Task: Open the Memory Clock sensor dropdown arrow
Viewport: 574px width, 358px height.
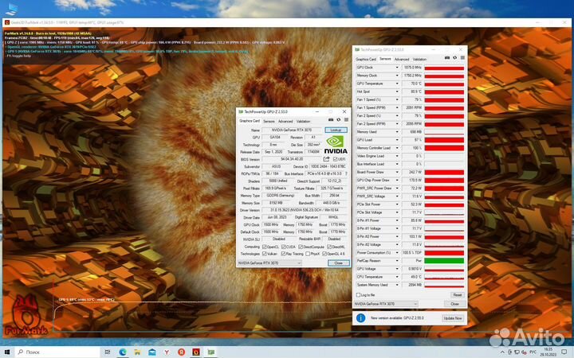Action: tap(397, 76)
